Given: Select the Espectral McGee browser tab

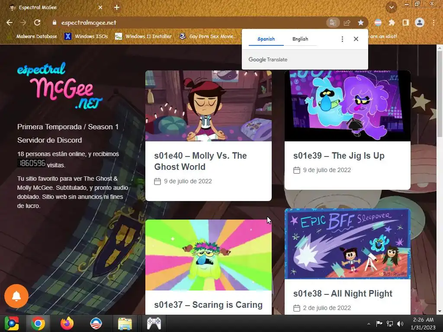Looking at the screenshot, I should click(55, 8).
